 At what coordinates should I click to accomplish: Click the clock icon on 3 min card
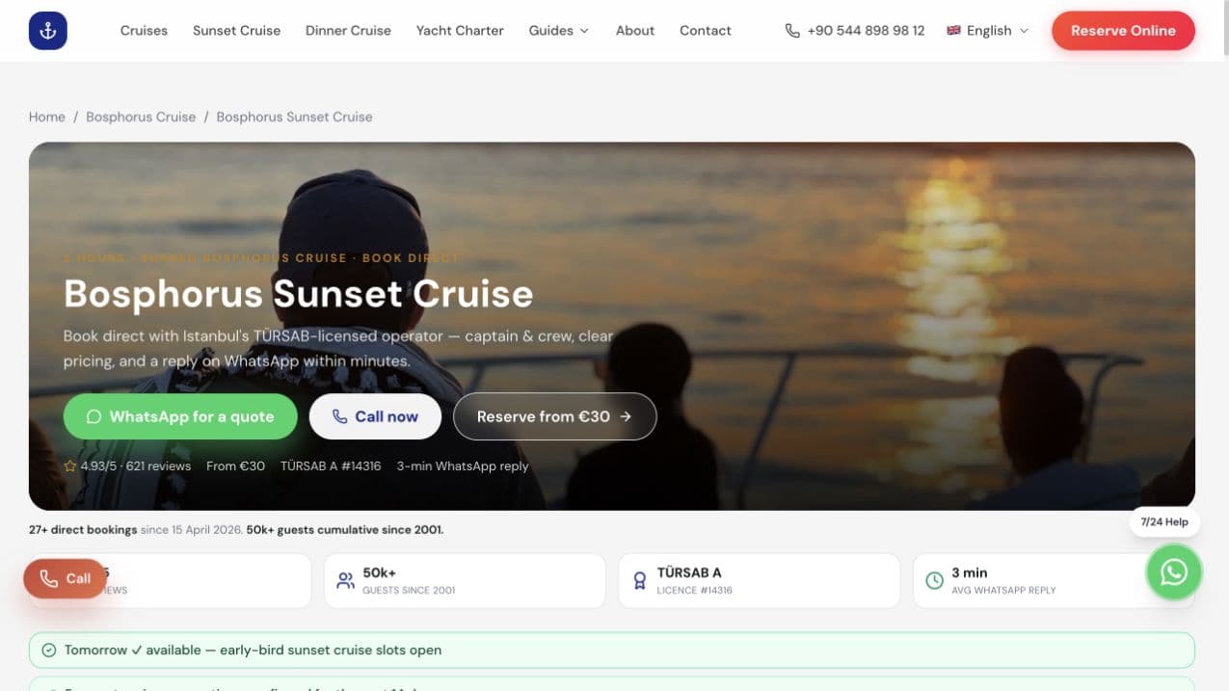[x=934, y=581]
